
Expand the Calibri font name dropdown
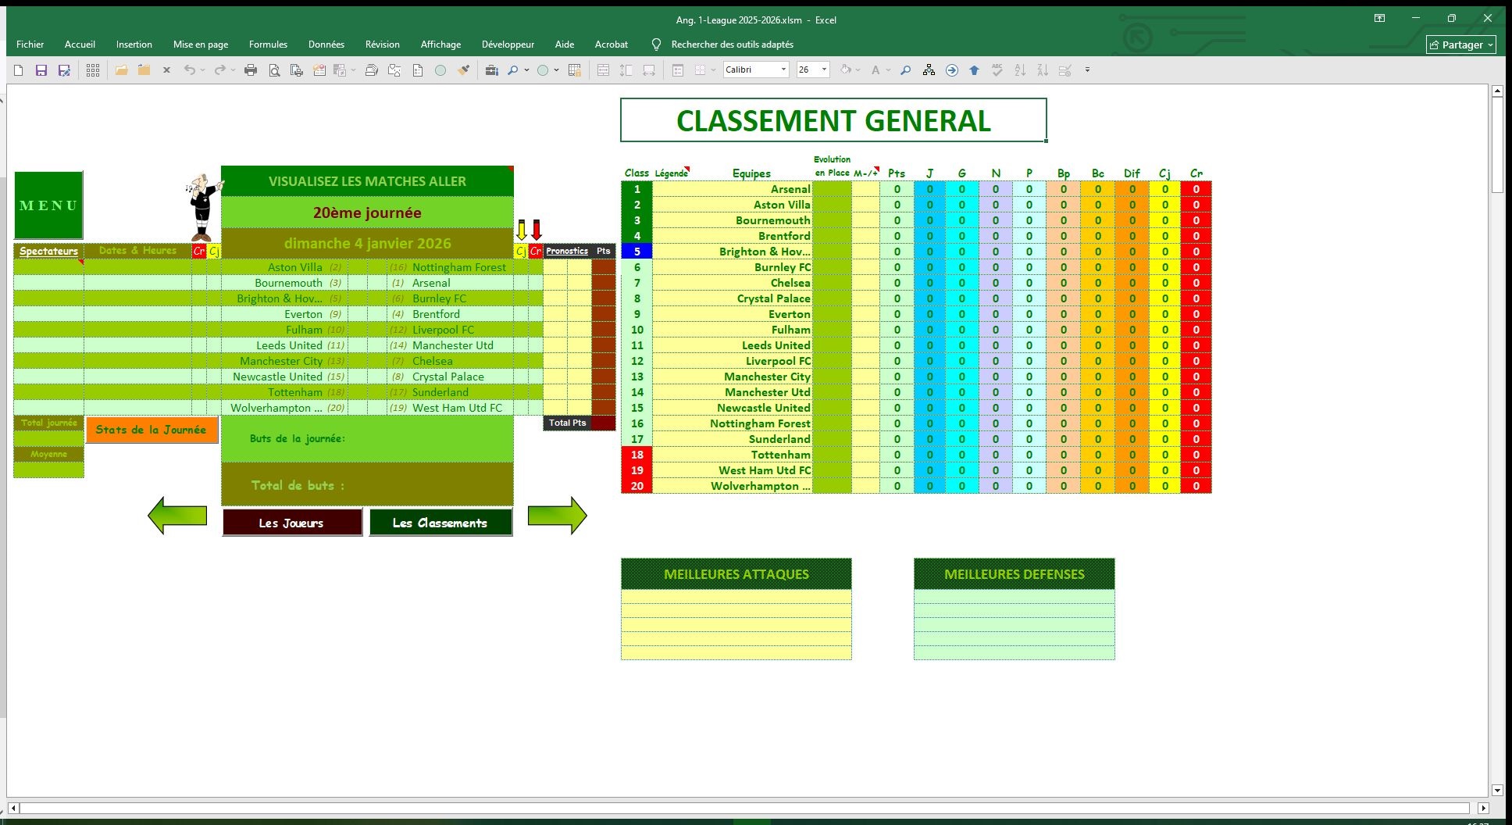[783, 70]
